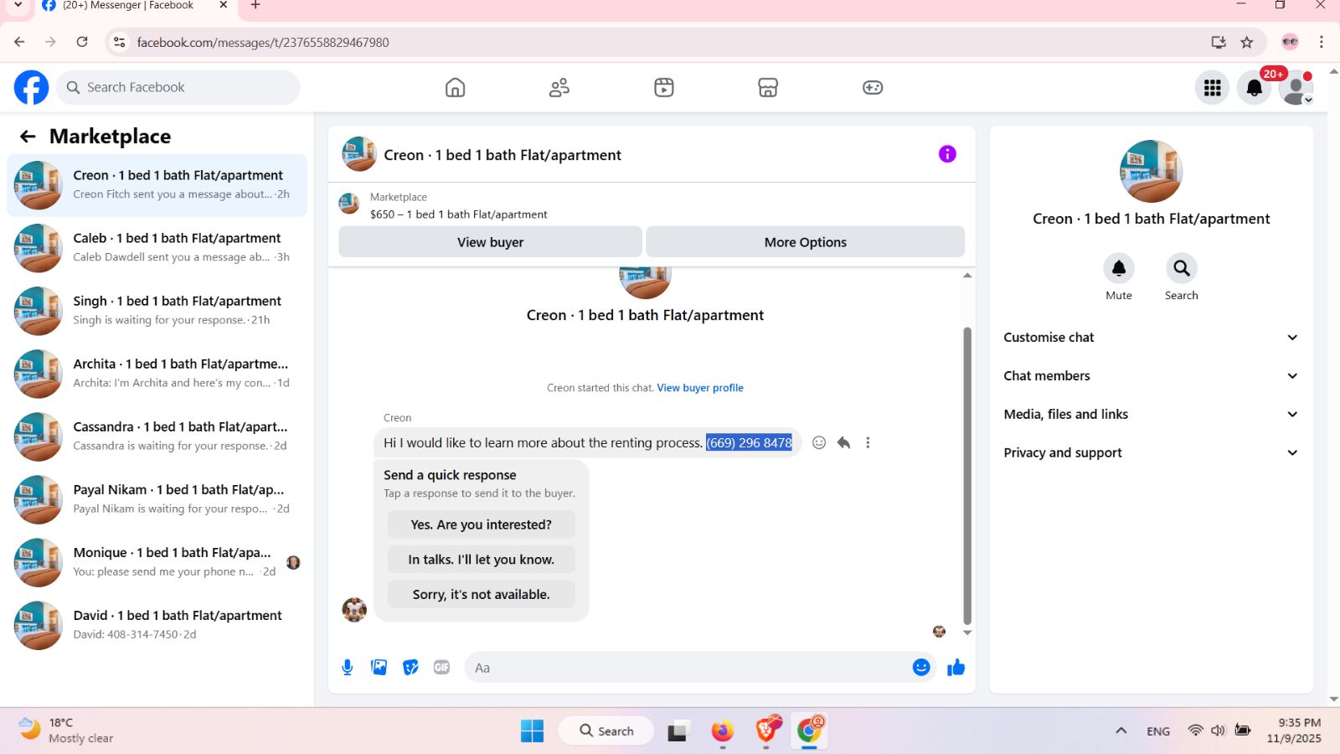Reply to Creon's message
This screenshot has width=1340, height=754.
843,442
